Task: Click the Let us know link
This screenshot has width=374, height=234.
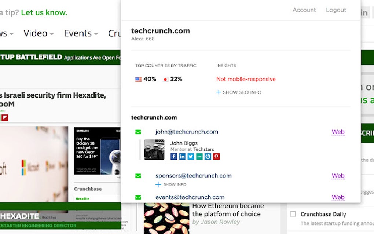Action: pyautogui.click(x=44, y=12)
